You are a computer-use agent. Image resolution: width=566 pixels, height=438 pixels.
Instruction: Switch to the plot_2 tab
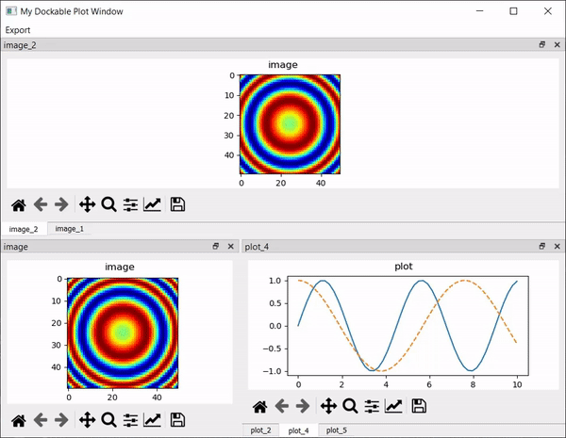click(x=260, y=430)
